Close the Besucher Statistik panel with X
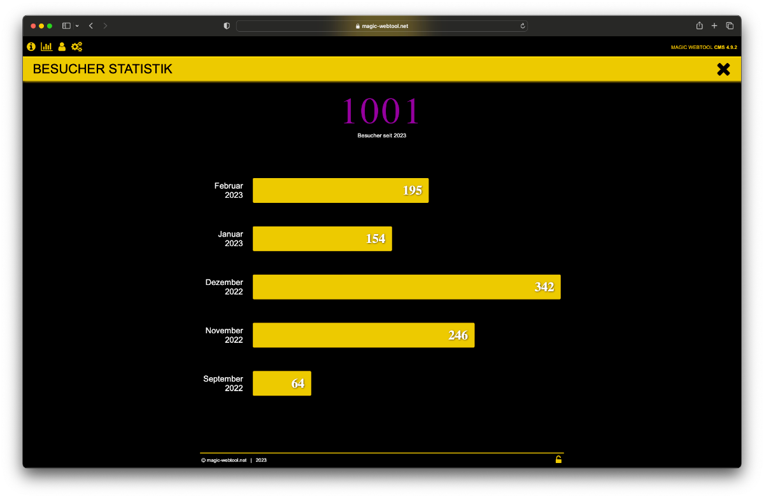Screen dimensions: 764x498 pyautogui.click(x=723, y=69)
